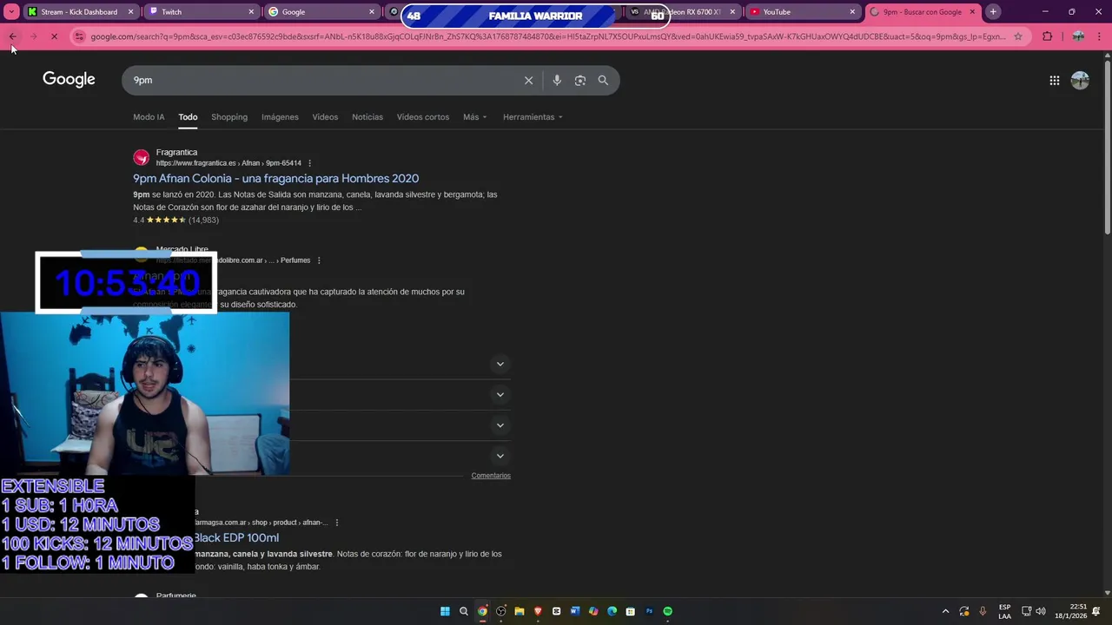Open OBS Studio from the taskbar
Screen dimensions: 1112x625
click(x=501, y=611)
